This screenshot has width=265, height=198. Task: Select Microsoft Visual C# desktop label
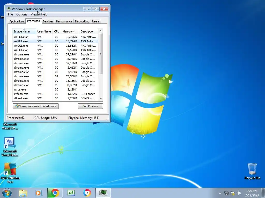pos(10,126)
